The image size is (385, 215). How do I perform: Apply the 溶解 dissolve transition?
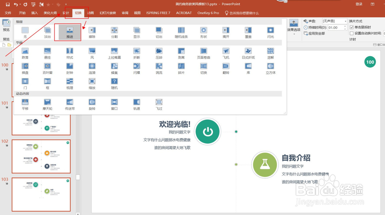(271, 53)
